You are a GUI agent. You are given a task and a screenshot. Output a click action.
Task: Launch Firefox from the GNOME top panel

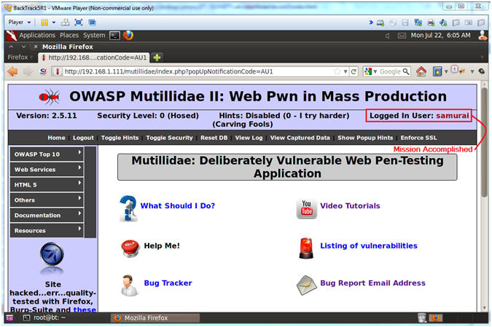coord(128,35)
